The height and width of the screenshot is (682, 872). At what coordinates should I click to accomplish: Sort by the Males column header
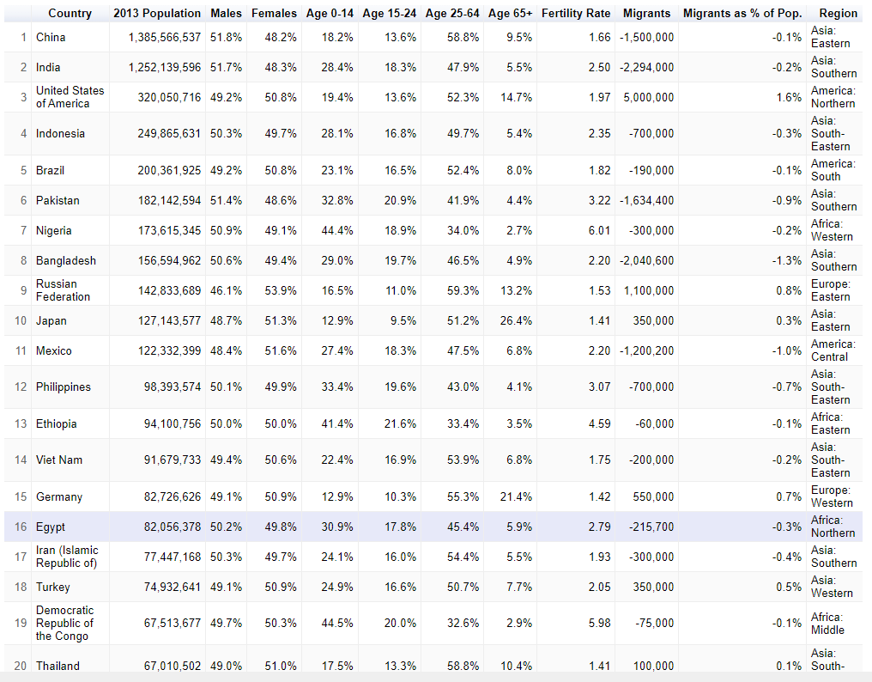(x=227, y=13)
